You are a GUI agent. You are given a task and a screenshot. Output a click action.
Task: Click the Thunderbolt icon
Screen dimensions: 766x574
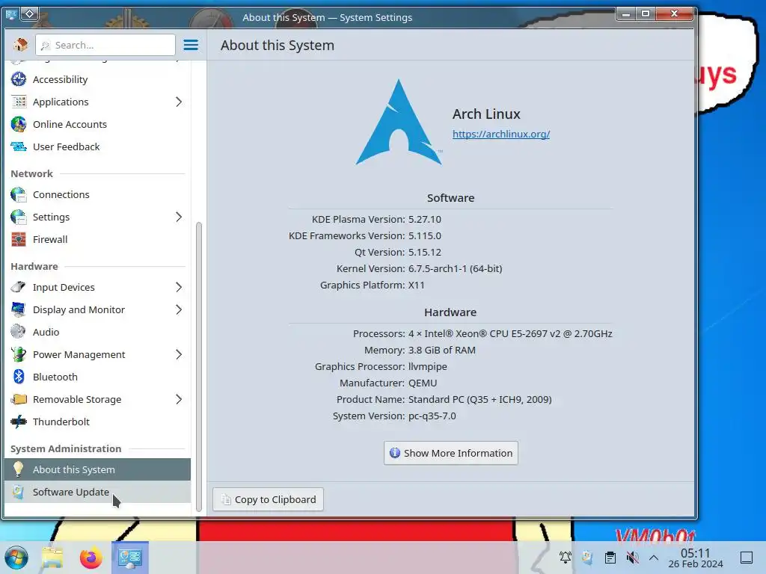[19, 422]
